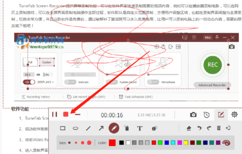This screenshot has height=154, width=242.
Task: Minimize the recording toolbar with the dash icon
Action: click(78, 115)
